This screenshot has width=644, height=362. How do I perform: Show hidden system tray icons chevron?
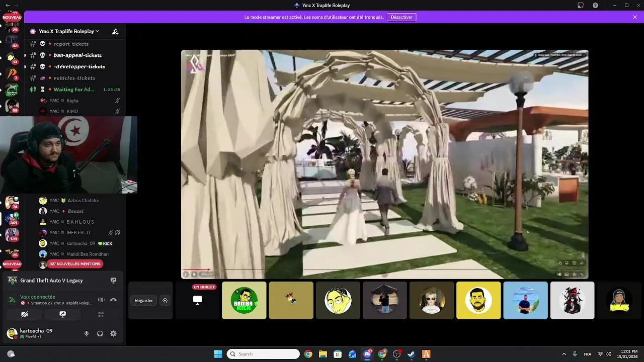coord(563,354)
